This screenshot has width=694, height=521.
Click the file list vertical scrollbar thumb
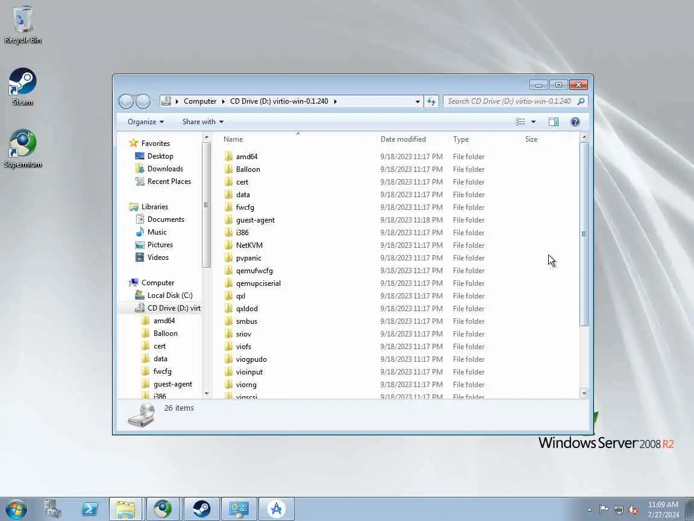[584, 234]
